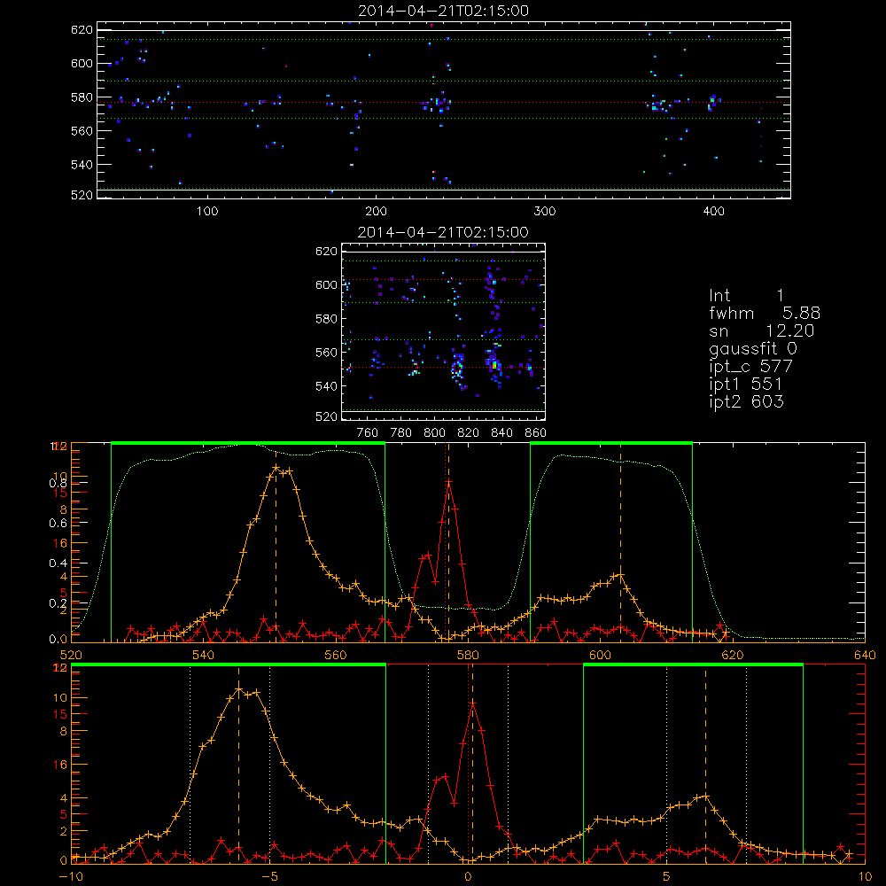Click bright pixel cluster near 815 in middle image
Viewport: 886px width, 886px height.
(458, 369)
